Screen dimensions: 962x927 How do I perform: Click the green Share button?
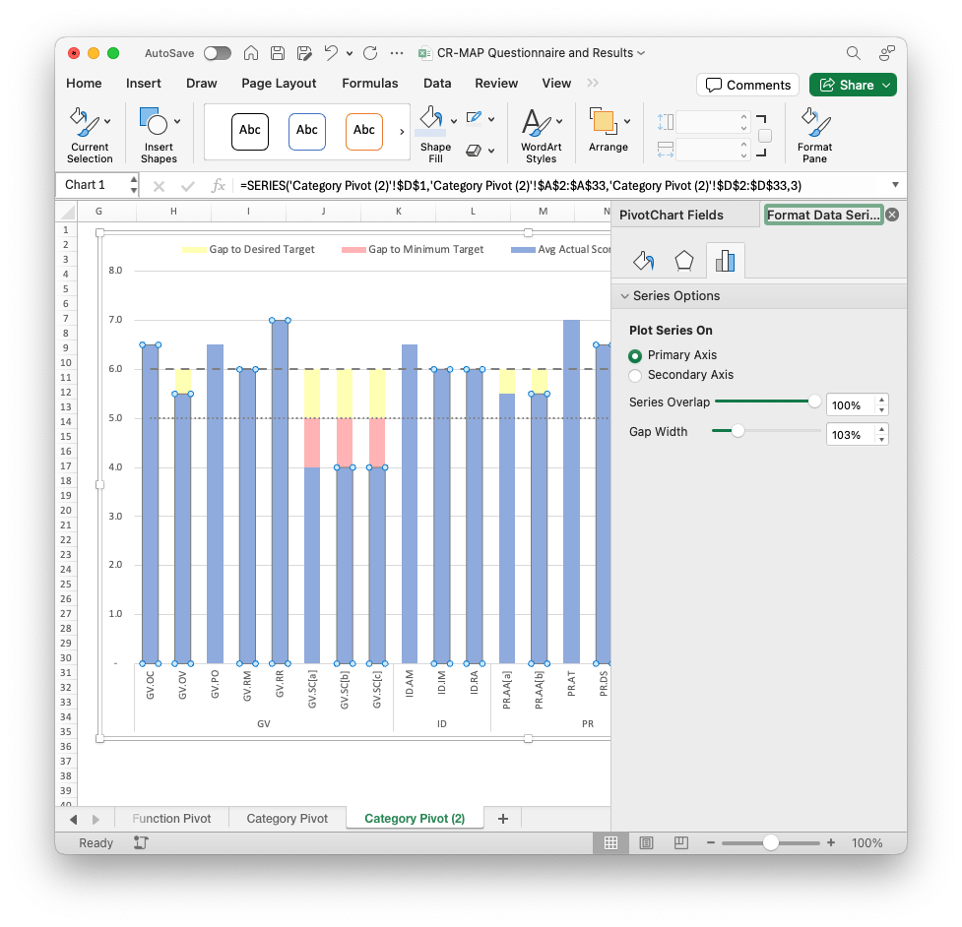coord(853,85)
